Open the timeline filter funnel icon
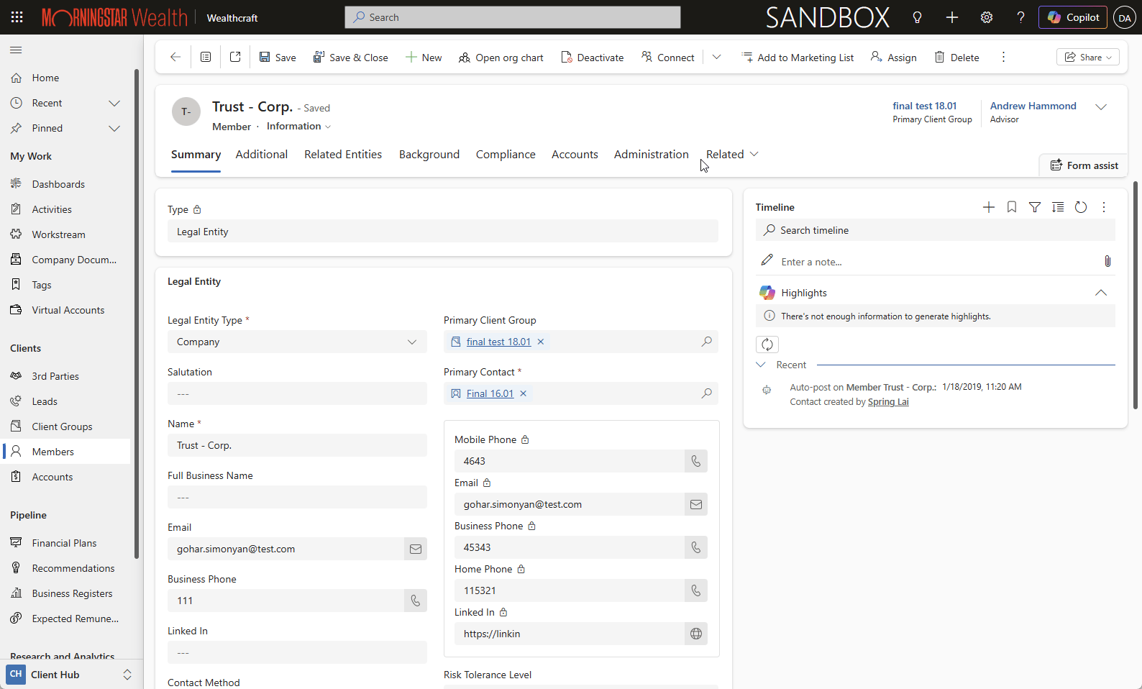Viewport: 1142px width, 689px height. 1035,207
